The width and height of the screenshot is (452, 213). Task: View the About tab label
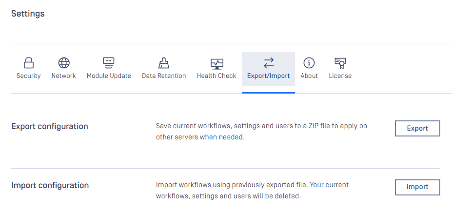(309, 76)
